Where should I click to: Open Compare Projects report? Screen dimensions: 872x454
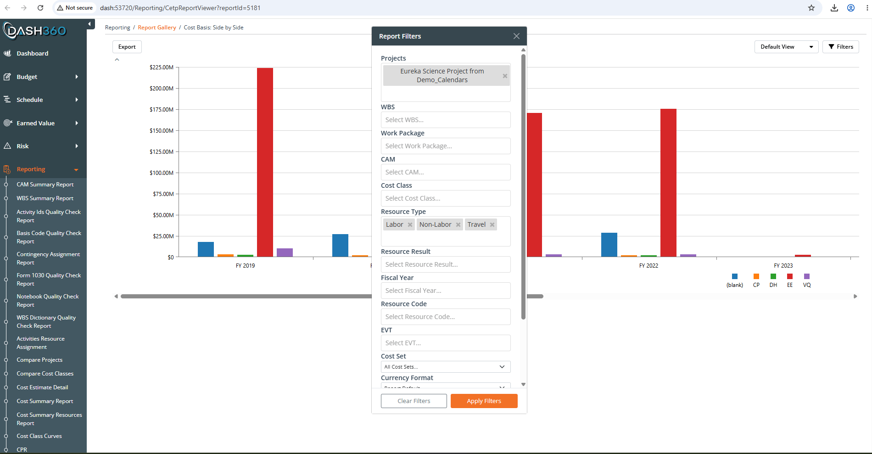tap(39, 360)
